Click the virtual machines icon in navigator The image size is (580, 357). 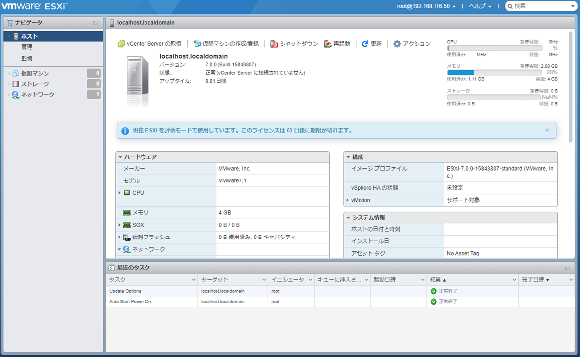click(x=15, y=73)
